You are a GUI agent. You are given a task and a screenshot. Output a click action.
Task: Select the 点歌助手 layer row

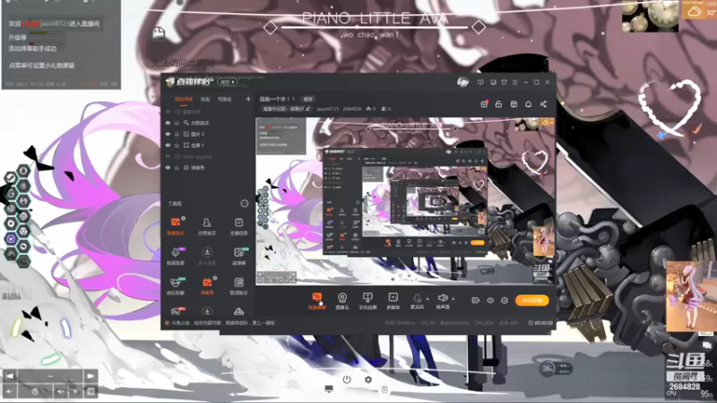coord(208,123)
